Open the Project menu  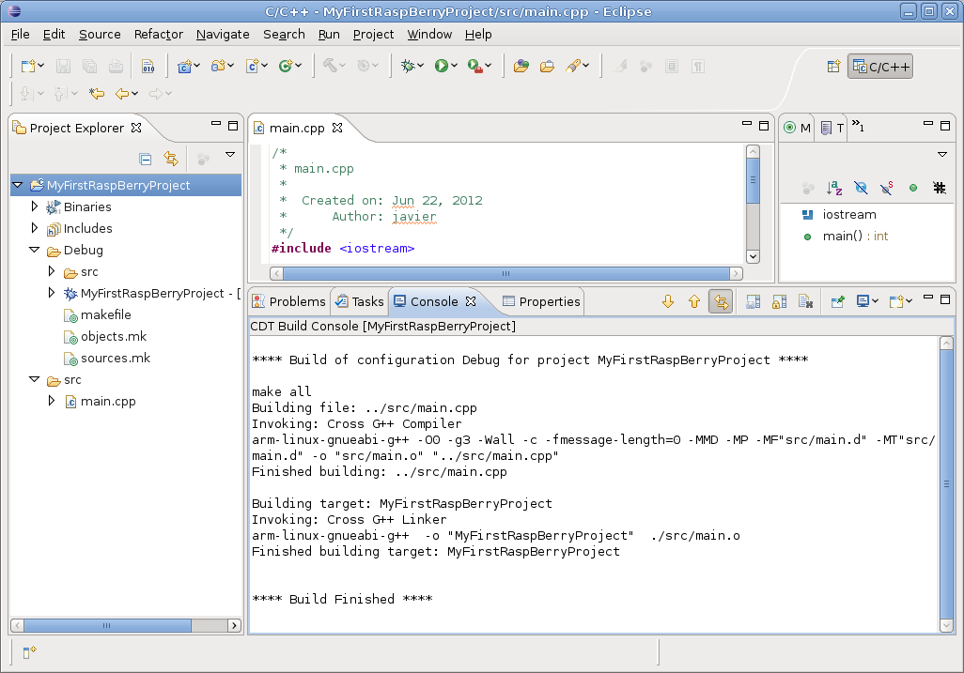click(x=373, y=35)
